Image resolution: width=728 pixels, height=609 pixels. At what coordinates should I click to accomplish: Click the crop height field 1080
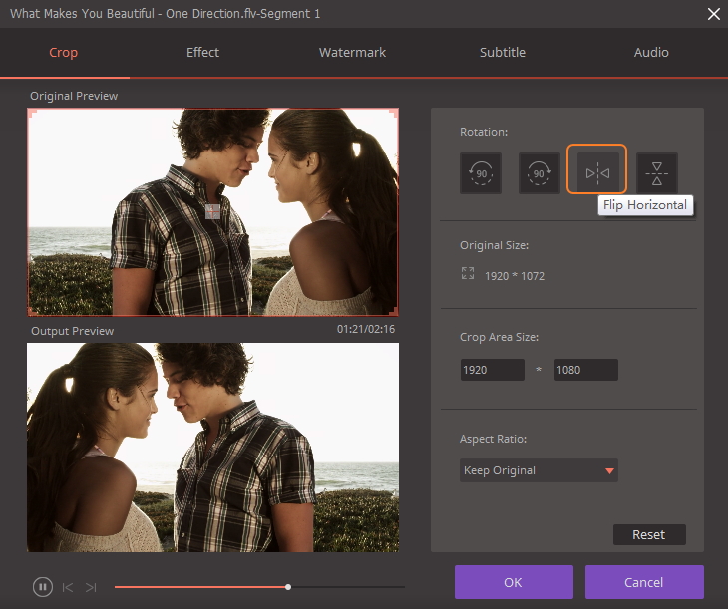[586, 370]
